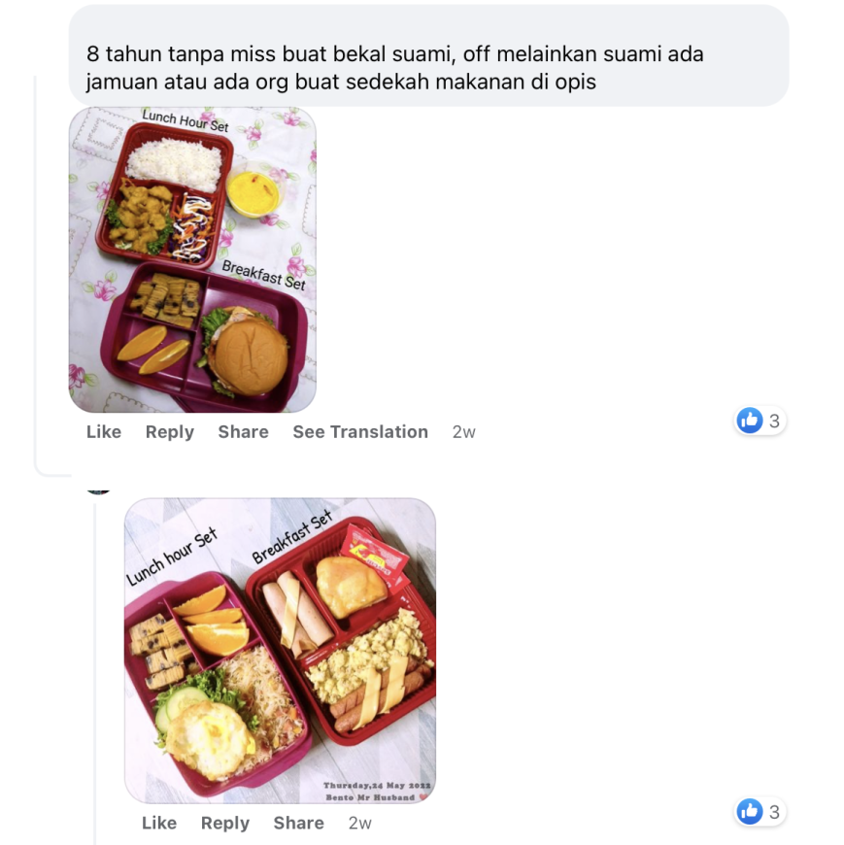
Task: Open the reaction count 3 on first comment
Action: coord(774,421)
